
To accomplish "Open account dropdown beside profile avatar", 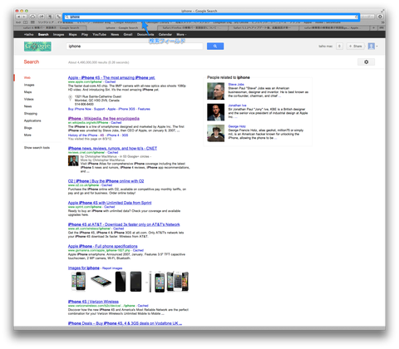I will coord(377,47).
